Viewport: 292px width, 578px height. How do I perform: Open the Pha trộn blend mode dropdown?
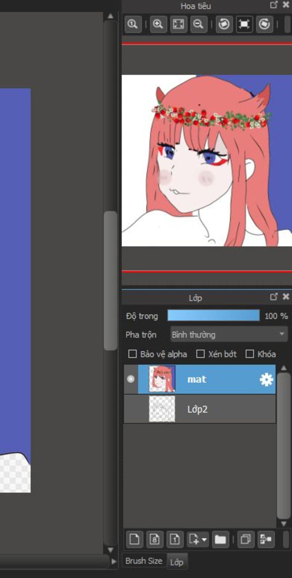[x=229, y=334]
